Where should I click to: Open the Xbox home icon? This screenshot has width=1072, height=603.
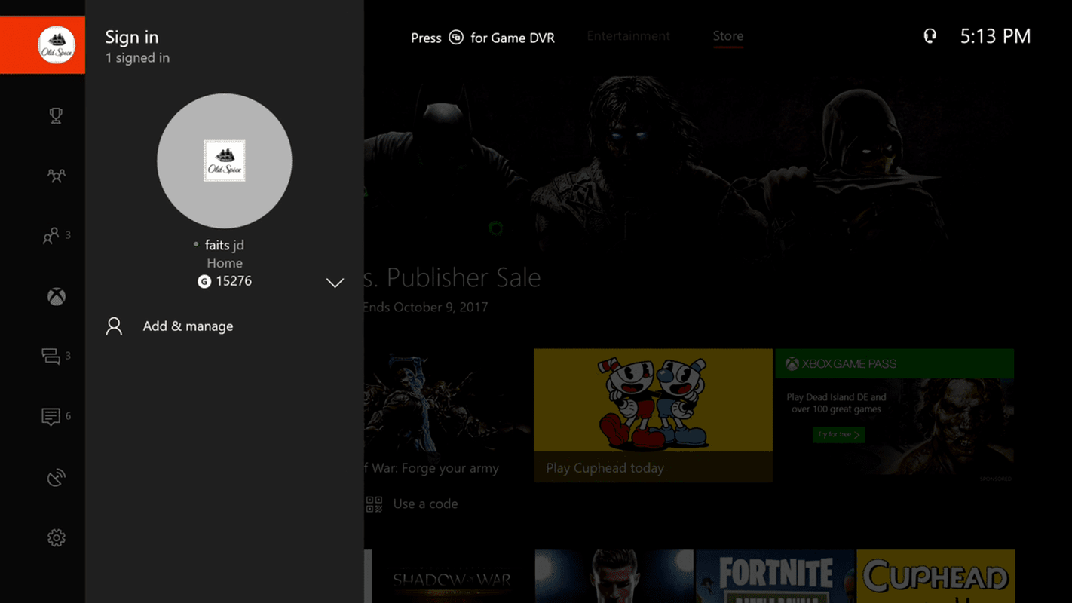[x=56, y=296]
